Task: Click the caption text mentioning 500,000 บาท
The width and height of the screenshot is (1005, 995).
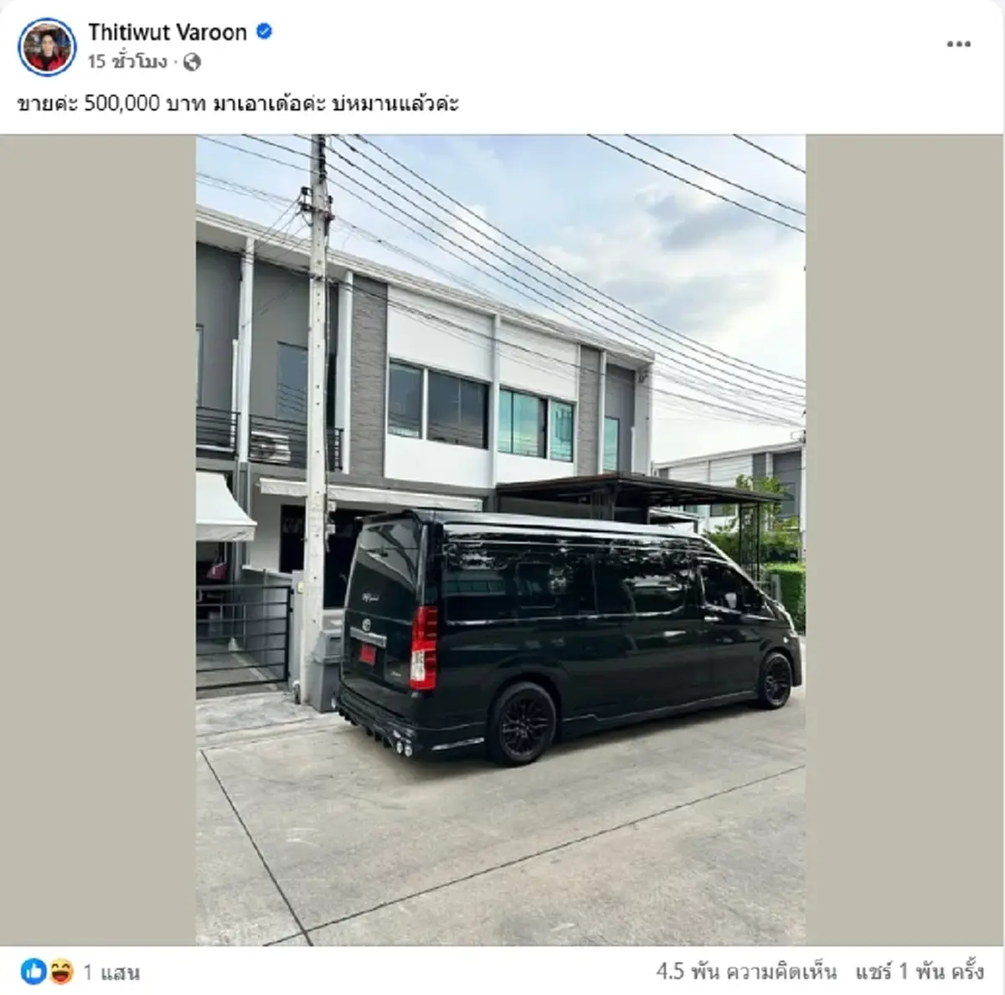Action: 238,104
